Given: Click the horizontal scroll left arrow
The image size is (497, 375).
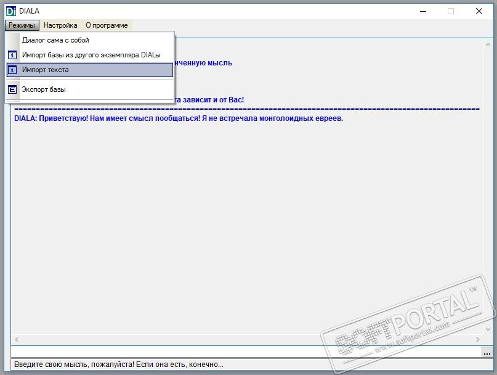Looking at the screenshot, I should point(17,339).
